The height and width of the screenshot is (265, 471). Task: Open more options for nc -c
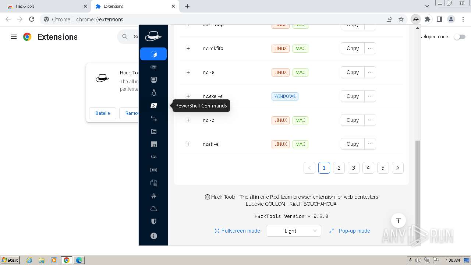click(x=370, y=120)
